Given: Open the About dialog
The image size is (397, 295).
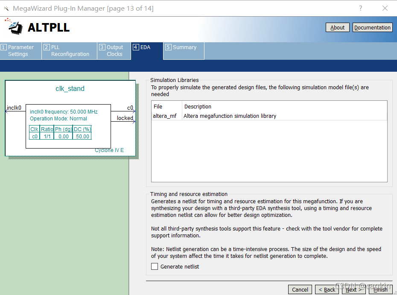Looking at the screenshot, I should tap(338, 27).
